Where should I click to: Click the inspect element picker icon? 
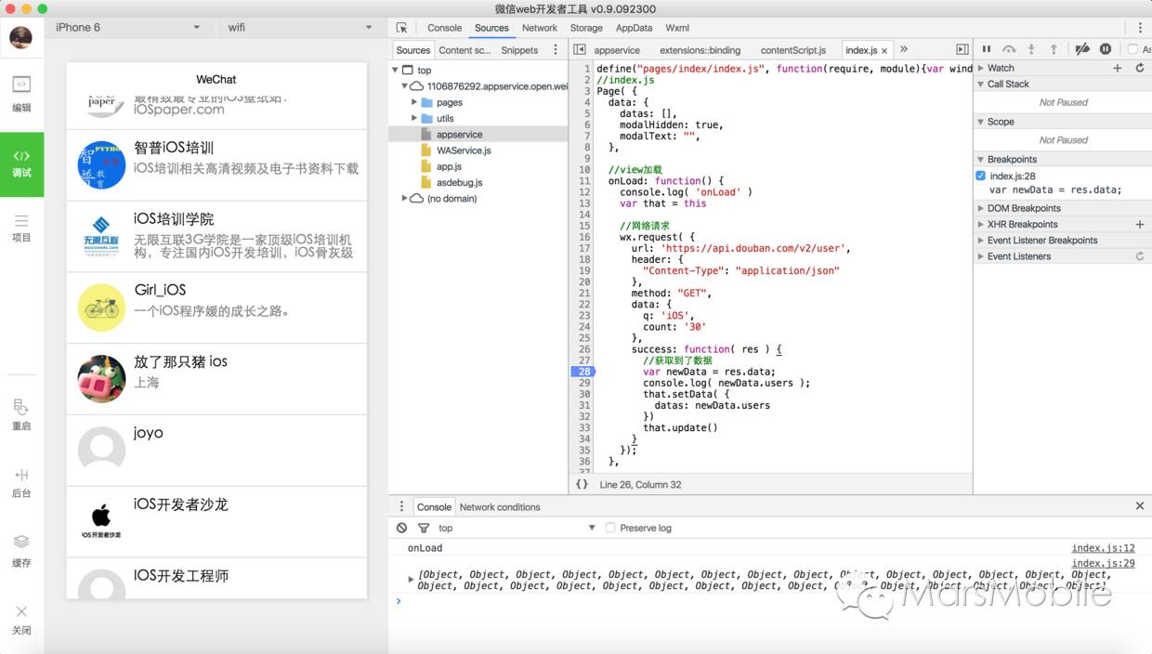click(401, 28)
